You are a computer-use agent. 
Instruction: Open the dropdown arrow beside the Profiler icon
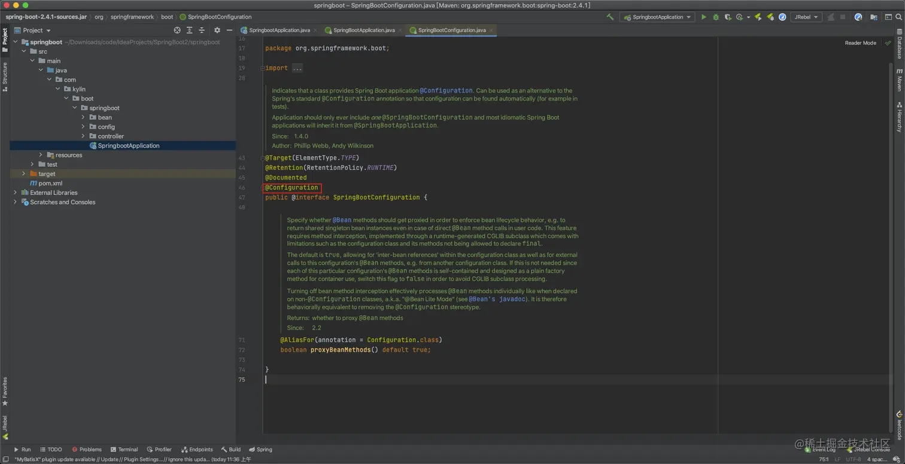pyautogui.click(x=748, y=17)
